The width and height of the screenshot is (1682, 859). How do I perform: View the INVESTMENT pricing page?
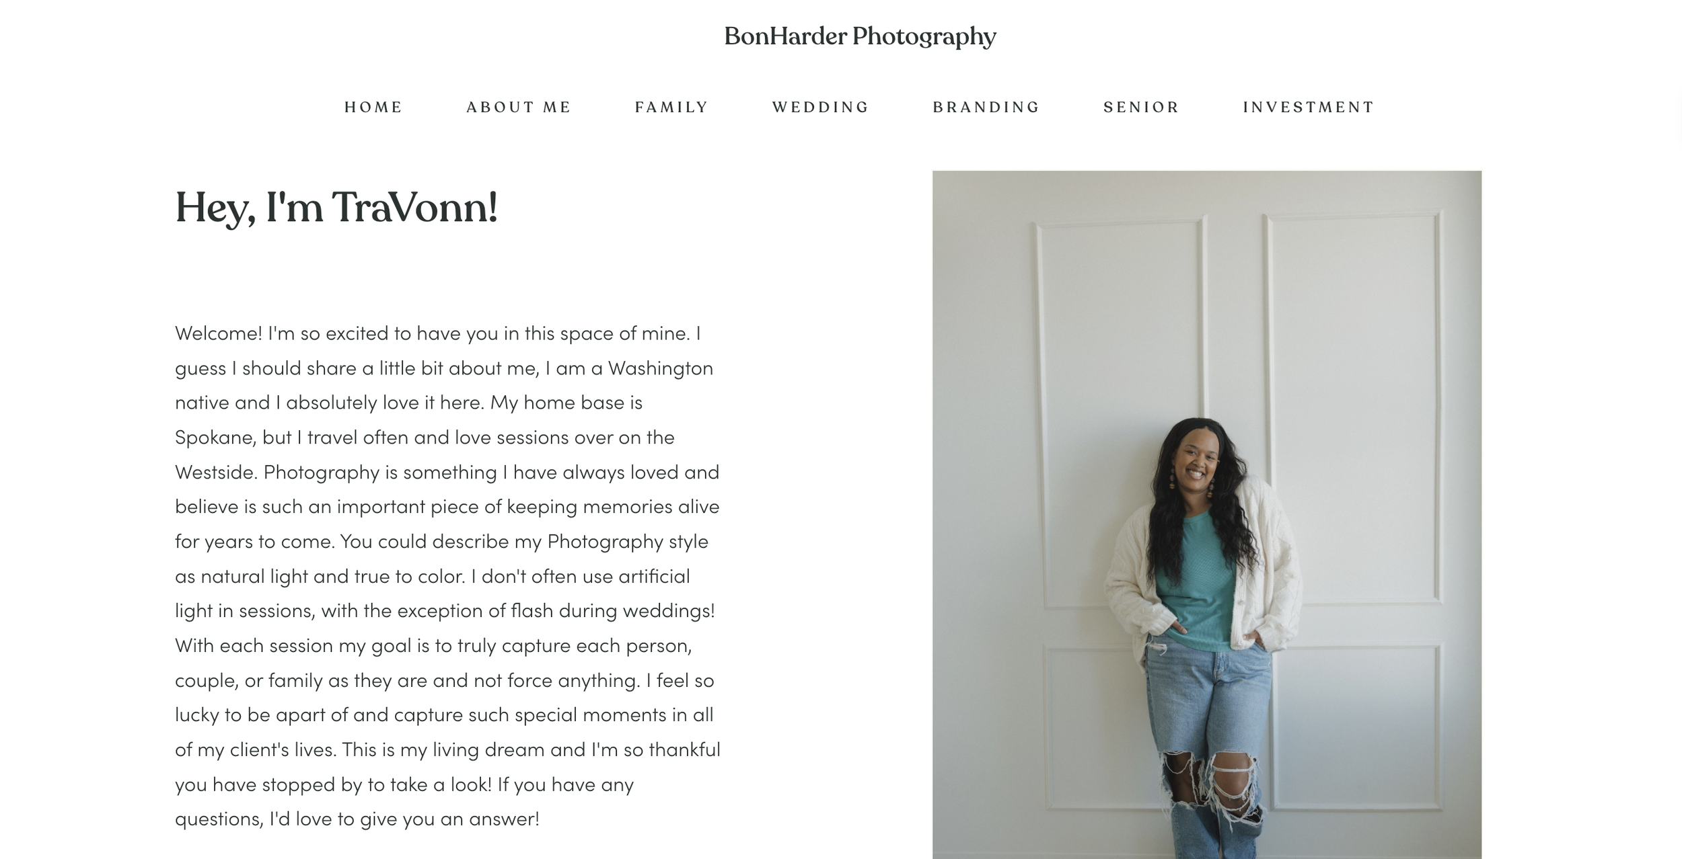[x=1309, y=107]
